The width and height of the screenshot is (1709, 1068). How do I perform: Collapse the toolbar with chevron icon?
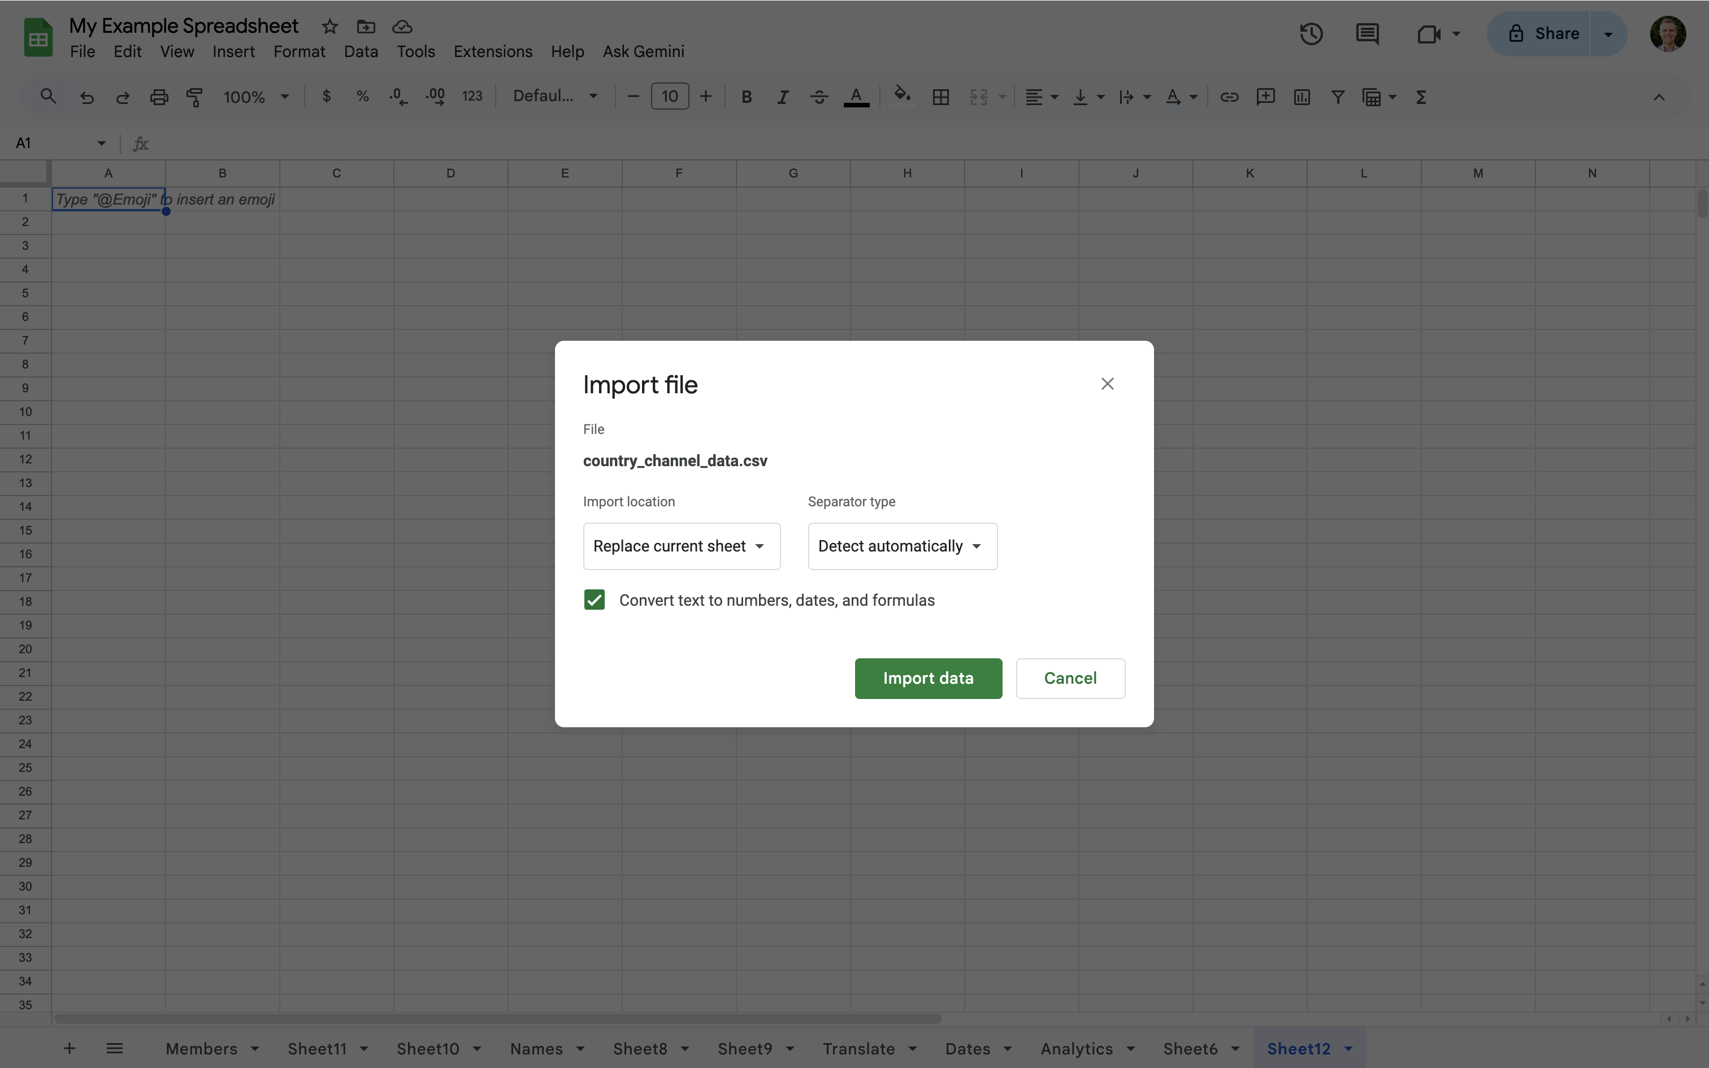click(1659, 97)
